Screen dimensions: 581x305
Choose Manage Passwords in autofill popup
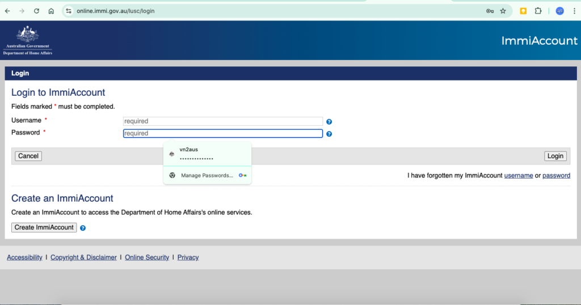(x=207, y=175)
